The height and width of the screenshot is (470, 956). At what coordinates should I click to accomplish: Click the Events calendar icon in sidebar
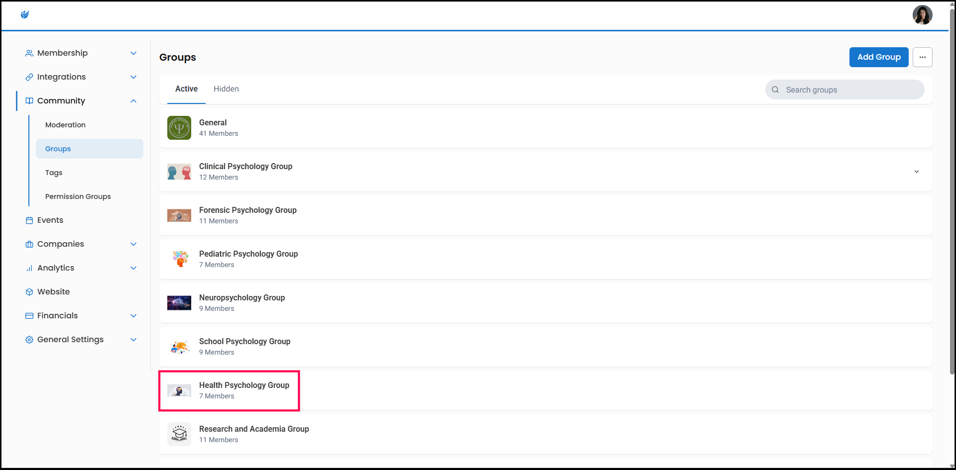[29, 220]
